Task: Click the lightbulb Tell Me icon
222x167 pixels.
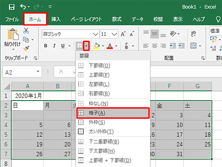Action: (218, 19)
